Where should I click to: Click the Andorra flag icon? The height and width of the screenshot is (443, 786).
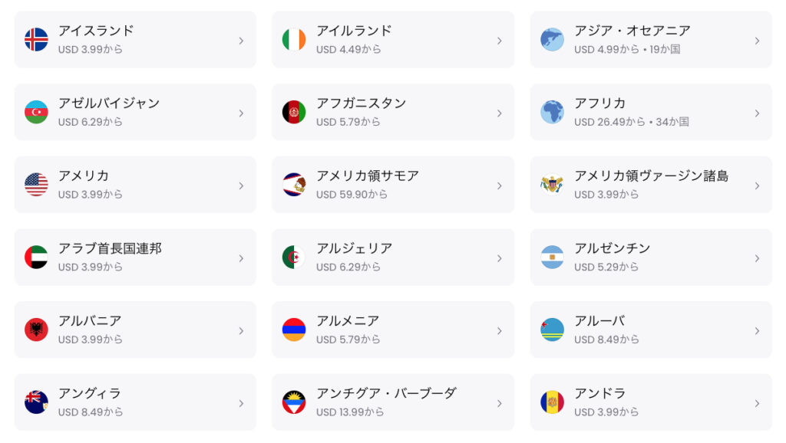coord(553,402)
